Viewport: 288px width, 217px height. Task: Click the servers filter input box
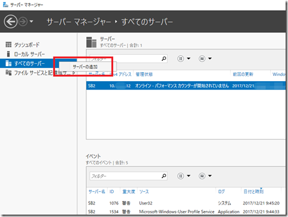point(129,58)
